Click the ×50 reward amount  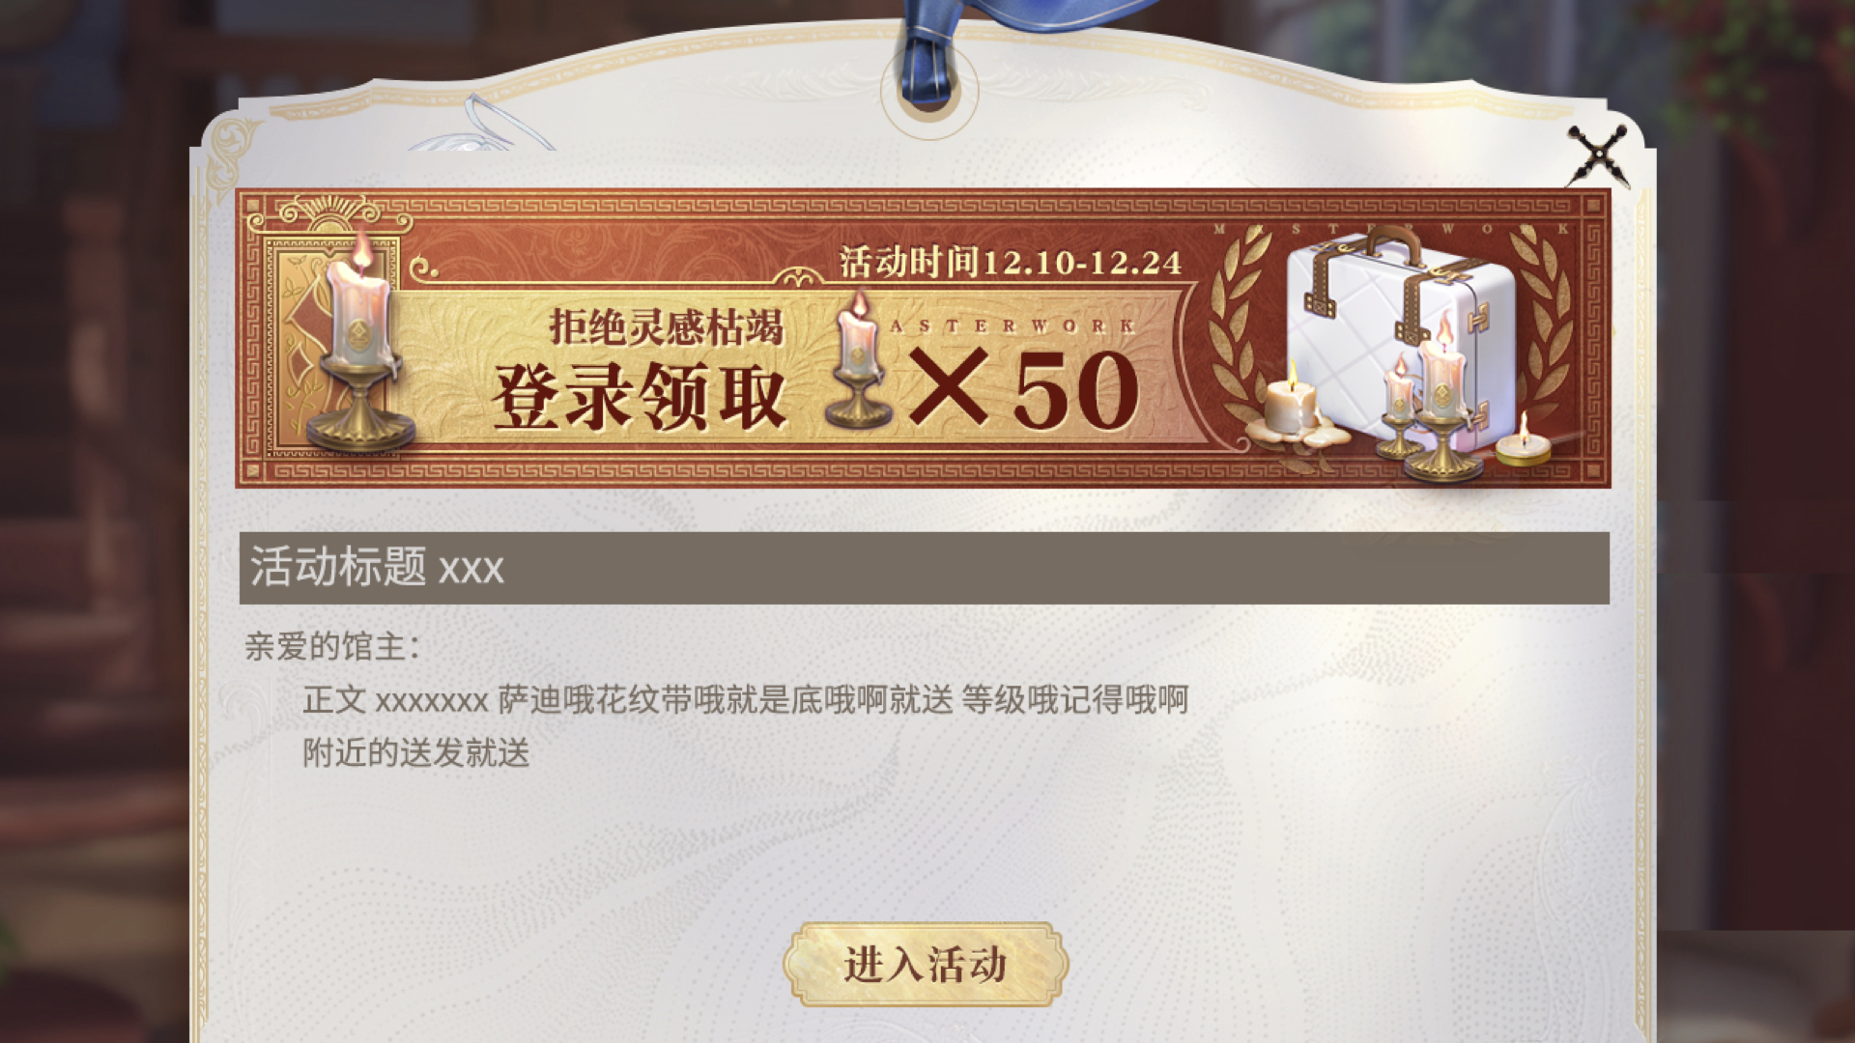[x=1024, y=389]
